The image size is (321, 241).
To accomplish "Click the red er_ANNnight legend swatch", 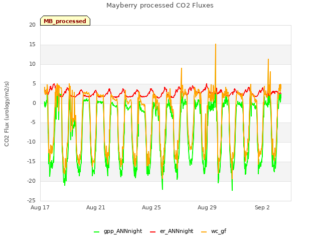I will click(152, 232).
